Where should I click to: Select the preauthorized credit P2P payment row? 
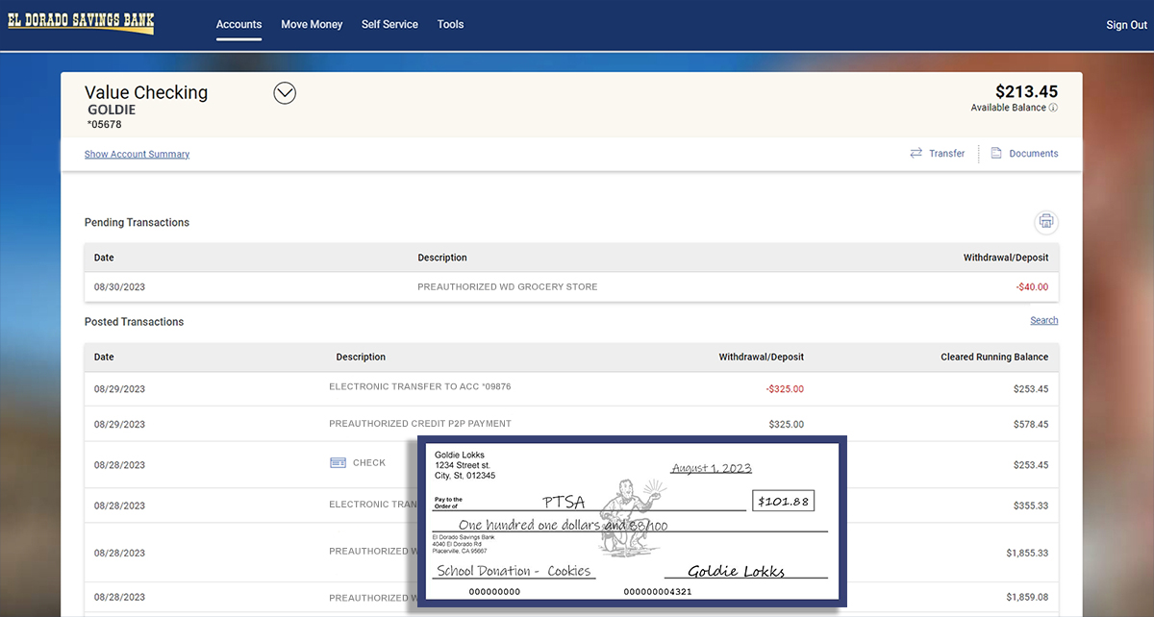pyautogui.click(x=571, y=424)
